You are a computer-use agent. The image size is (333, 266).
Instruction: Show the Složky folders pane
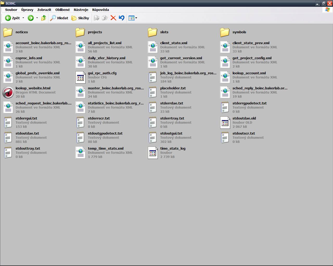(80, 18)
